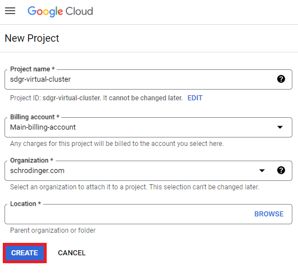Click the Google Cloud logo
298x275 pixels.
click(x=60, y=11)
